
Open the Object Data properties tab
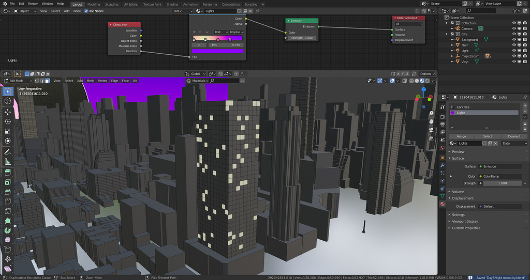[x=443, y=196]
